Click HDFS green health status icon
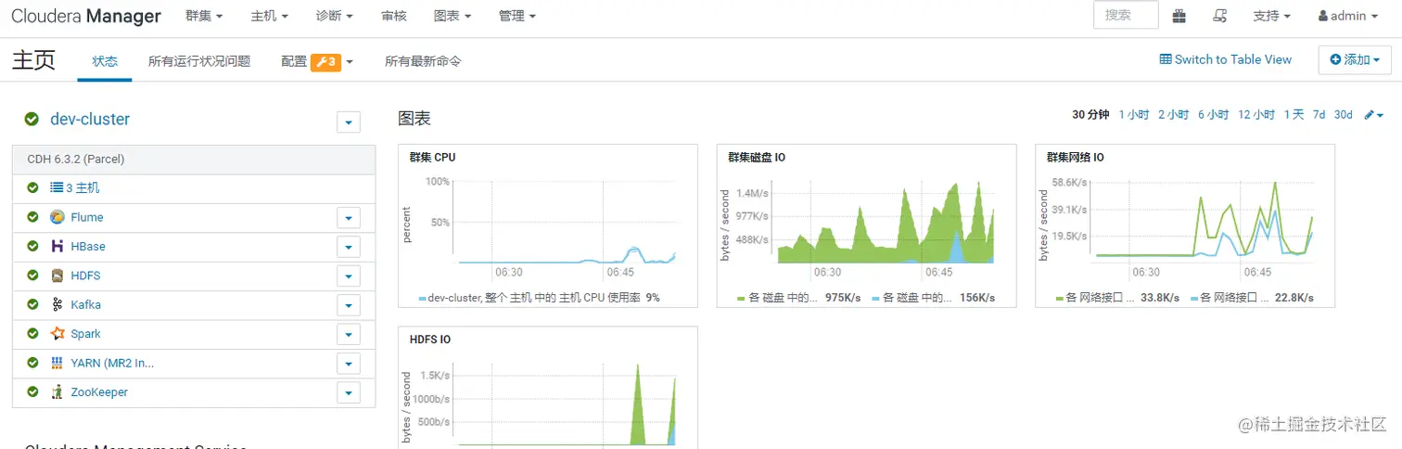 point(32,276)
